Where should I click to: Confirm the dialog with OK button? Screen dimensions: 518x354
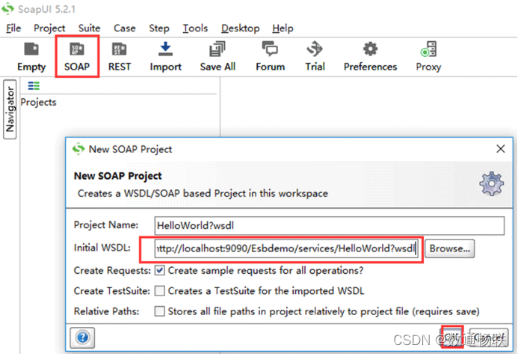tap(452, 337)
